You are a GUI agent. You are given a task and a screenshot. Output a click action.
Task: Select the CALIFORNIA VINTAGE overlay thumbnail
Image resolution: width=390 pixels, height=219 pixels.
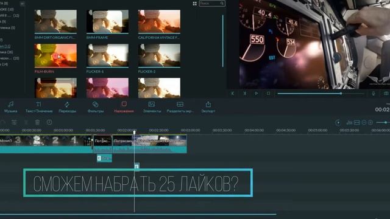(x=159, y=21)
